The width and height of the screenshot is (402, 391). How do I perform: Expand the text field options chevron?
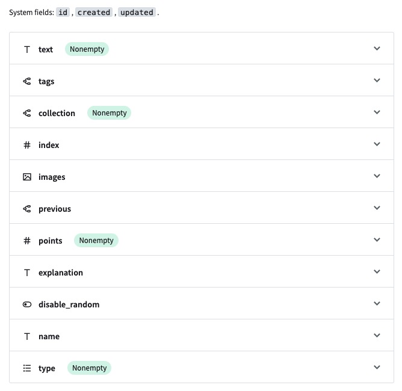(x=377, y=48)
